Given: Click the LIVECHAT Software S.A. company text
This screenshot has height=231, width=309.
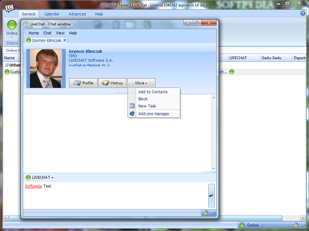Looking at the screenshot, I should (91, 60).
